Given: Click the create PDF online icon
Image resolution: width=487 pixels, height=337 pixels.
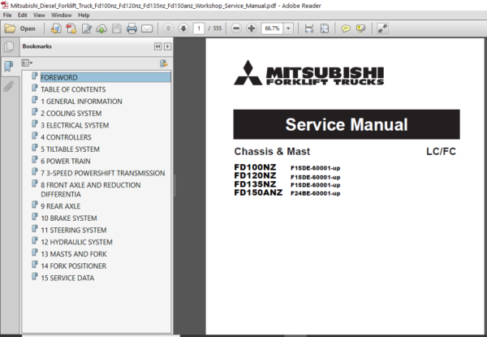Looking at the screenshot, I should coord(56,28).
